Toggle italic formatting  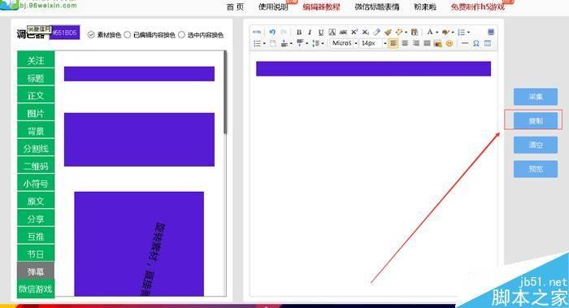pyautogui.click(x=310, y=33)
